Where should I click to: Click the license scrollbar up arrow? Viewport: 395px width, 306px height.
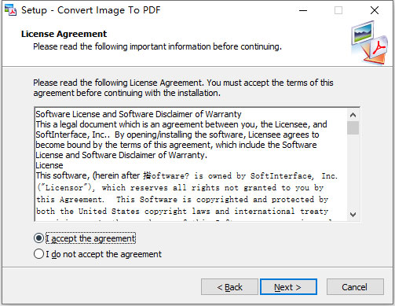pyautogui.click(x=353, y=115)
